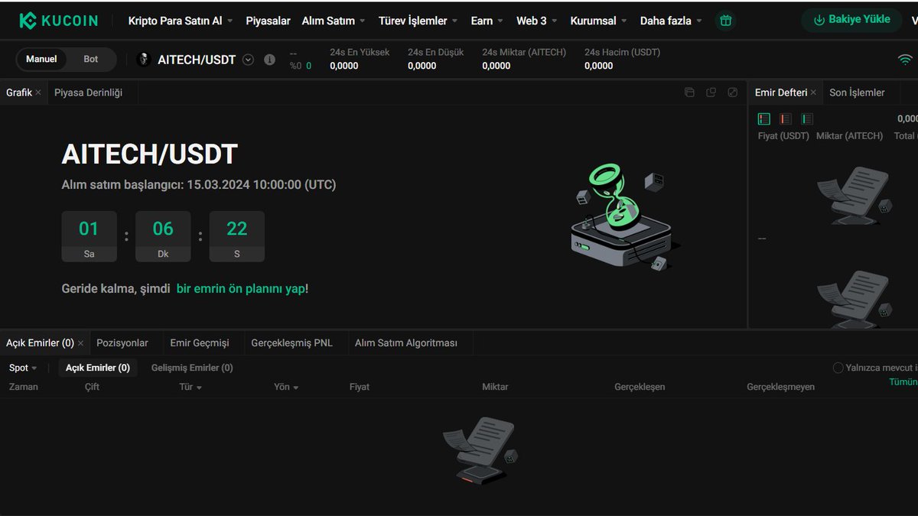Screen dimensions: 918x516
Task: Open the AITECH/USDT pair selector dropdown
Action: coord(247,59)
